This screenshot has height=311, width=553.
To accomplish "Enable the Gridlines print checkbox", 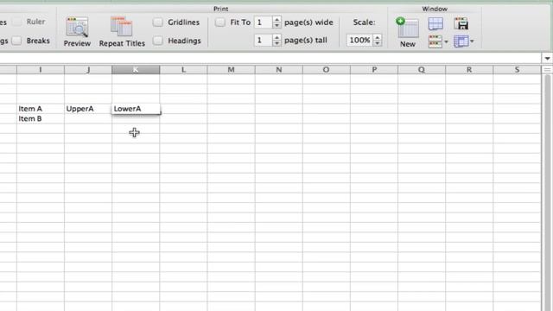I will point(158,22).
